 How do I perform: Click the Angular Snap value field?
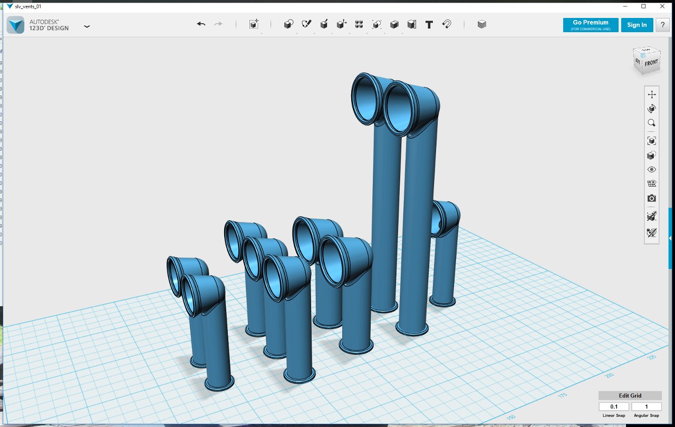coord(647,406)
